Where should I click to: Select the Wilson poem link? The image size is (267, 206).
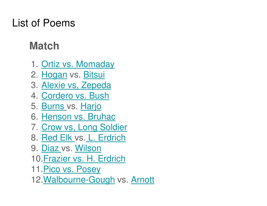(x=88, y=148)
